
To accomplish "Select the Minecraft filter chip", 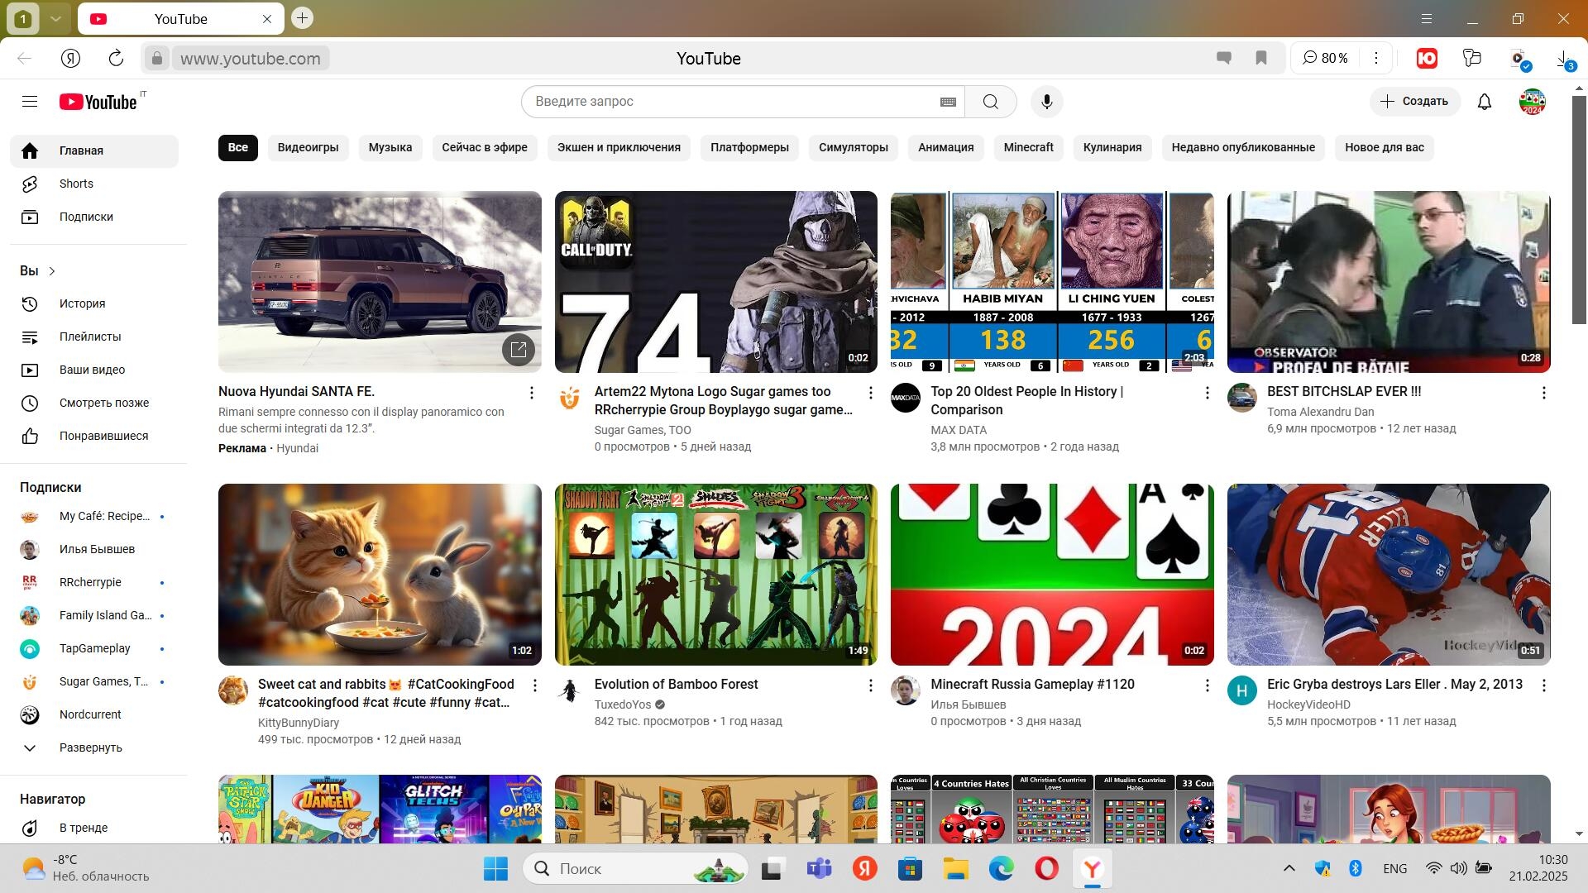I will tap(1028, 147).
